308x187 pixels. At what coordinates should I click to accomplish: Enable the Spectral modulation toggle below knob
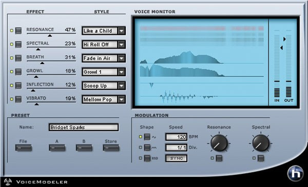click(x=261, y=158)
